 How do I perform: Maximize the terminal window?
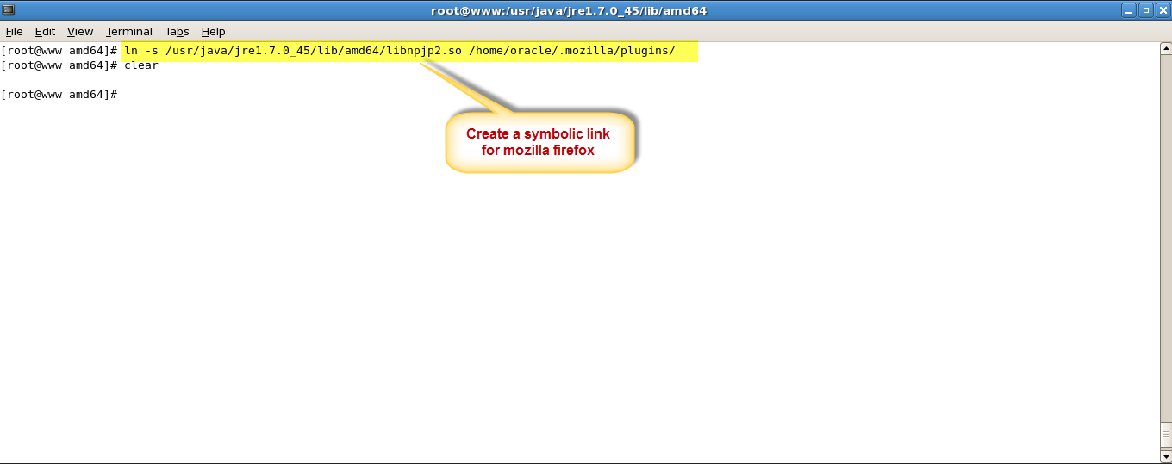1145,10
